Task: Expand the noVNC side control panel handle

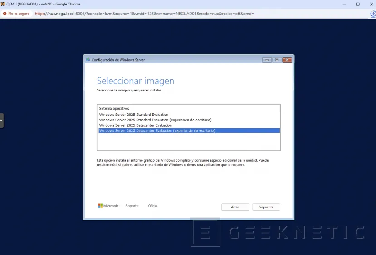Action: click(1, 120)
